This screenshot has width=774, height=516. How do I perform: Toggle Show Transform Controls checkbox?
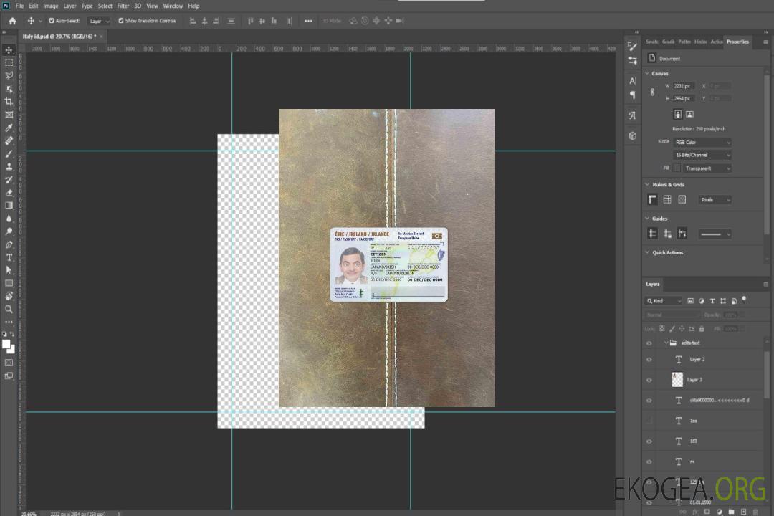point(120,21)
